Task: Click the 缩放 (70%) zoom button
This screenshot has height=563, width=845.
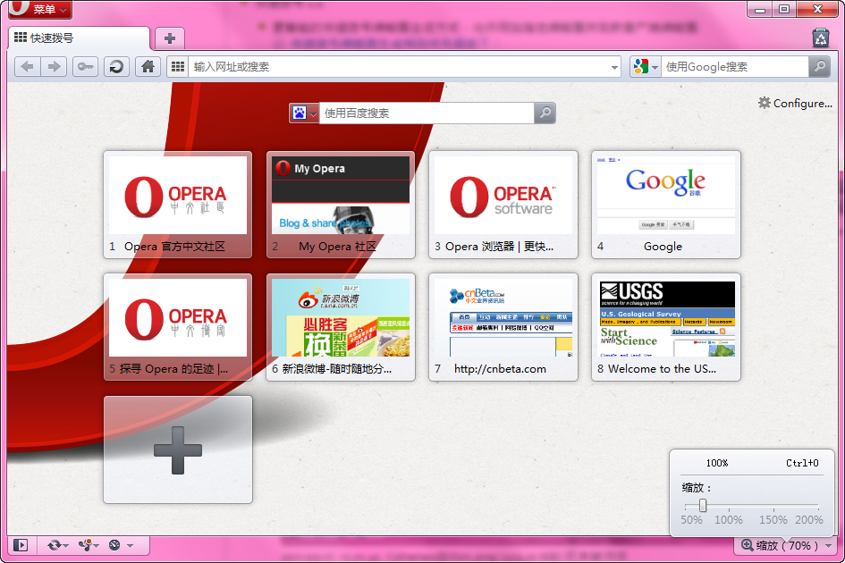Action: (779, 545)
